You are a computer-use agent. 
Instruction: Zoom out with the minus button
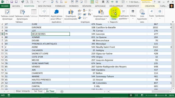pos(146,95)
